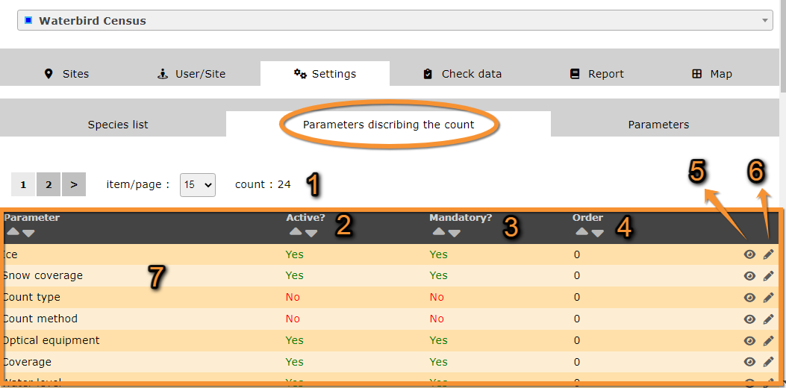This screenshot has width=786, height=388.
Task: Click pencil icon in Count type row
Action: pyautogui.click(x=768, y=298)
